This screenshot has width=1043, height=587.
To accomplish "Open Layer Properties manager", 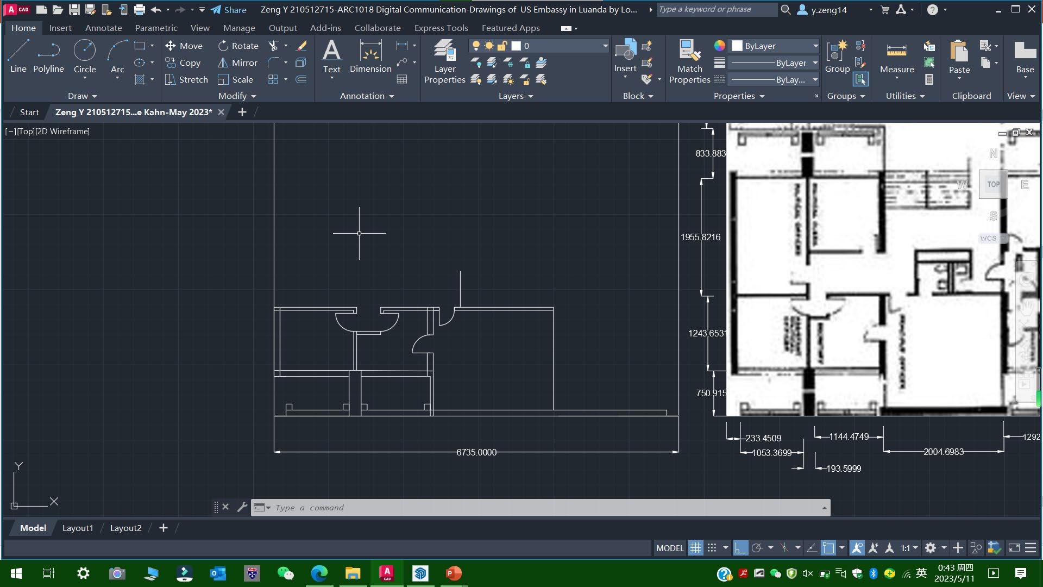I will (x=444, y=62).
